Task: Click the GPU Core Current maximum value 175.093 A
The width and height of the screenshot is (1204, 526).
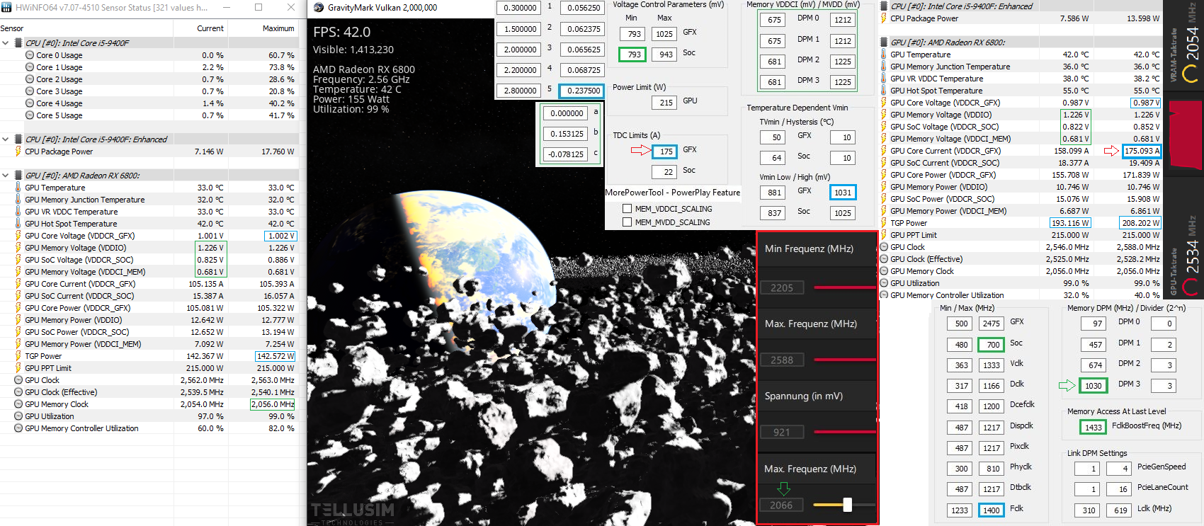Action: click(x=1142, y=151)
